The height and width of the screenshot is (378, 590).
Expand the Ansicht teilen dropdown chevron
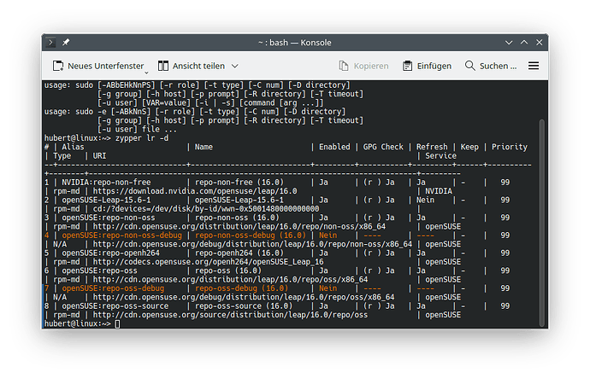tap(234, 66)
